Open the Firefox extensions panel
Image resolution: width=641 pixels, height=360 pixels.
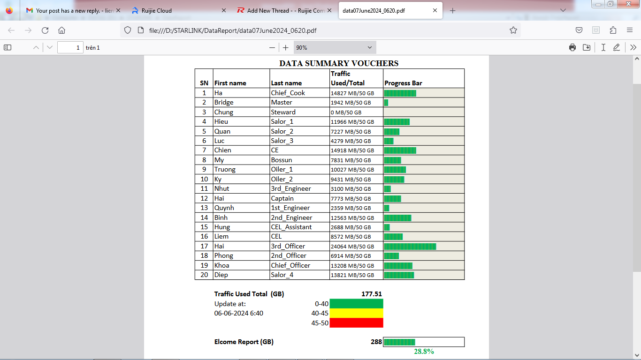613,30
